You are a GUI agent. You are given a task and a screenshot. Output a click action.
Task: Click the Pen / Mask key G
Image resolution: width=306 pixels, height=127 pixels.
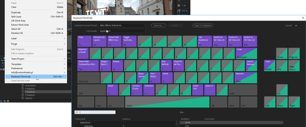pyautogui.click(x=155, y=78)
